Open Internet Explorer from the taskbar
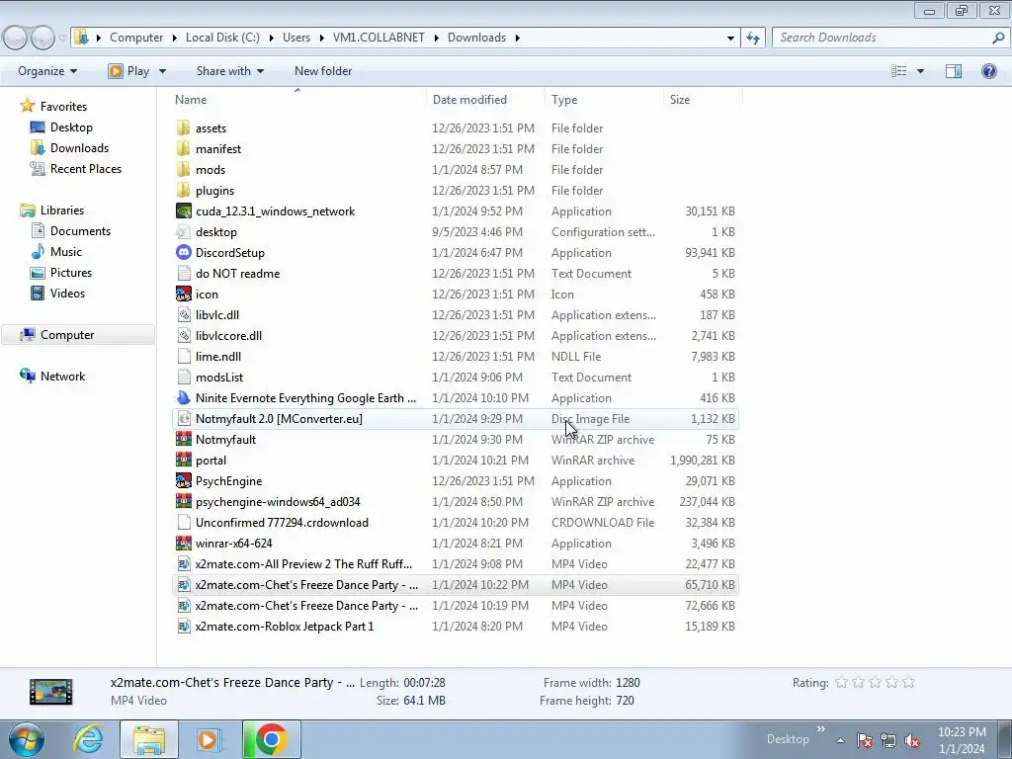Screen dimensions: 1012x759 [x=88, y=739]
